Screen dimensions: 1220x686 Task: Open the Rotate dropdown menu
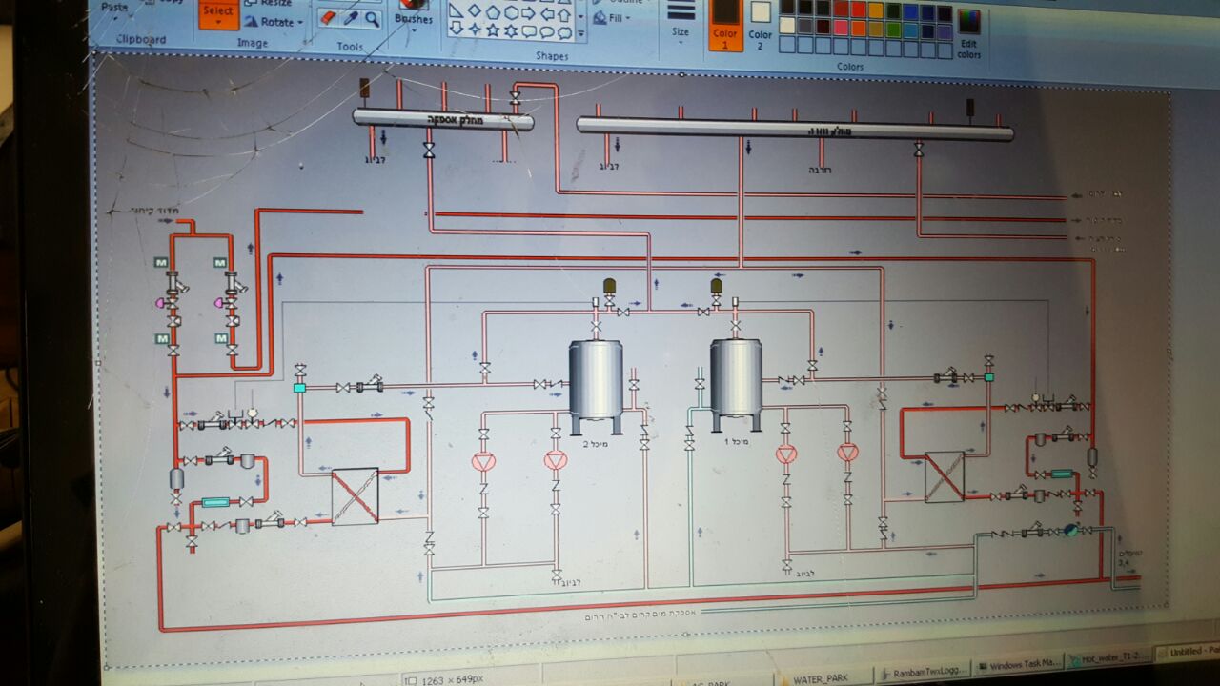[x=275, y=21]
